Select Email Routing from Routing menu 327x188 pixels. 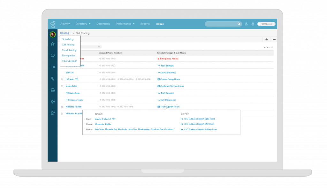[69, 50]
